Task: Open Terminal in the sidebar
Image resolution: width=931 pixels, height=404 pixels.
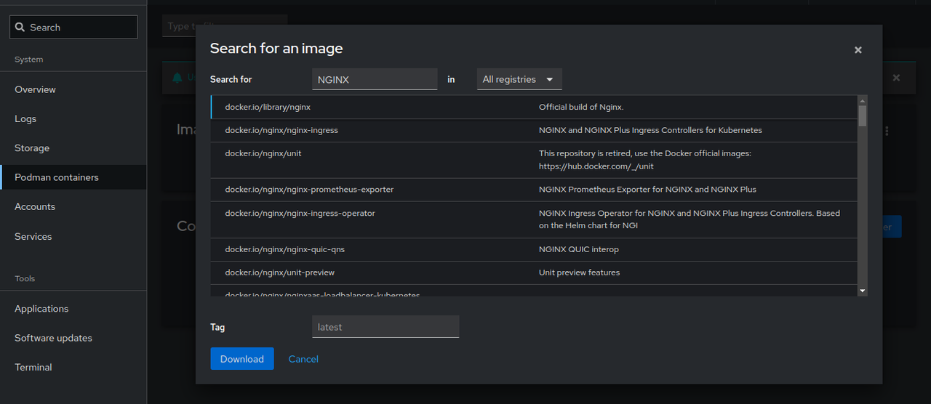Action: [x=73, y=367]
